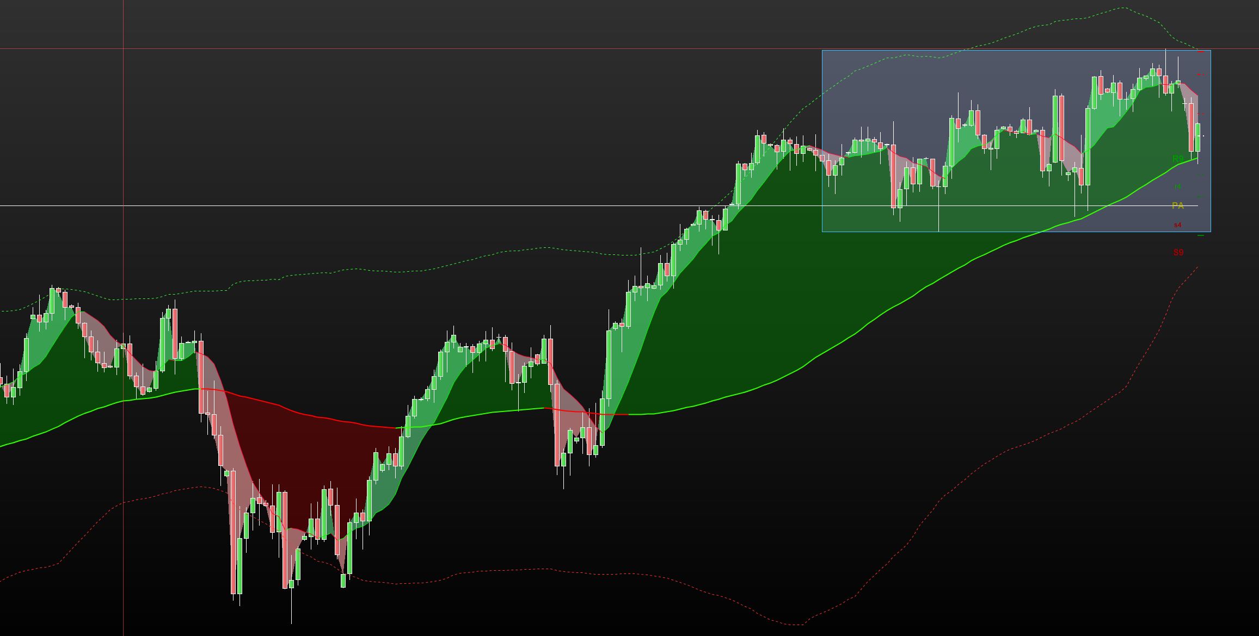
Task: Click the lowest-wick candle at chart bottom
Action: tap(292, 584)
